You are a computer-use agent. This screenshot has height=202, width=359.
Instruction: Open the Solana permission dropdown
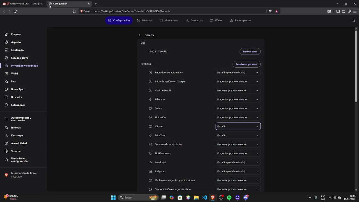(238, 108)
